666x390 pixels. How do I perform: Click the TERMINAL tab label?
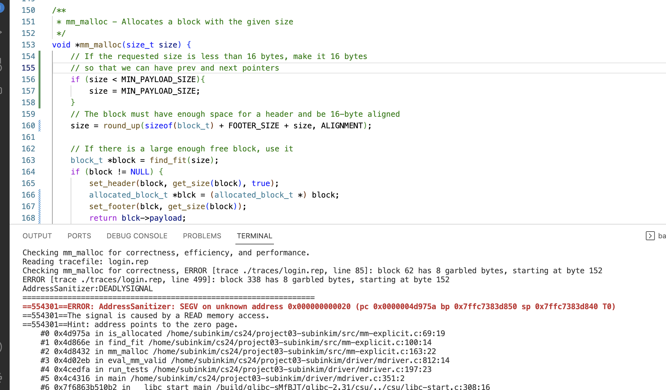[254, 236]
